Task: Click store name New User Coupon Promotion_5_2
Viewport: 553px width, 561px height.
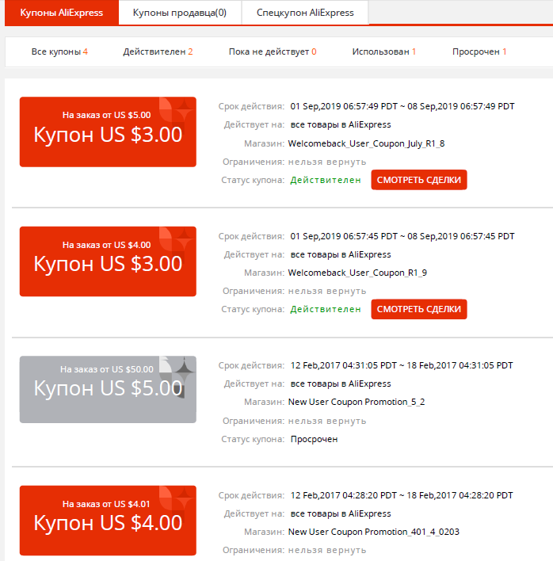Action: 357,403
